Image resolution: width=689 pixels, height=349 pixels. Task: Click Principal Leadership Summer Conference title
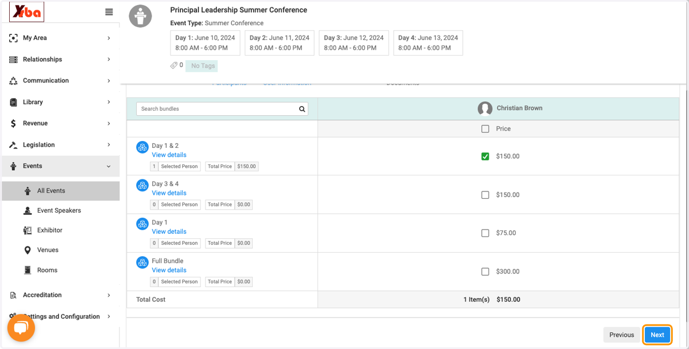click(x=239, y=10)
